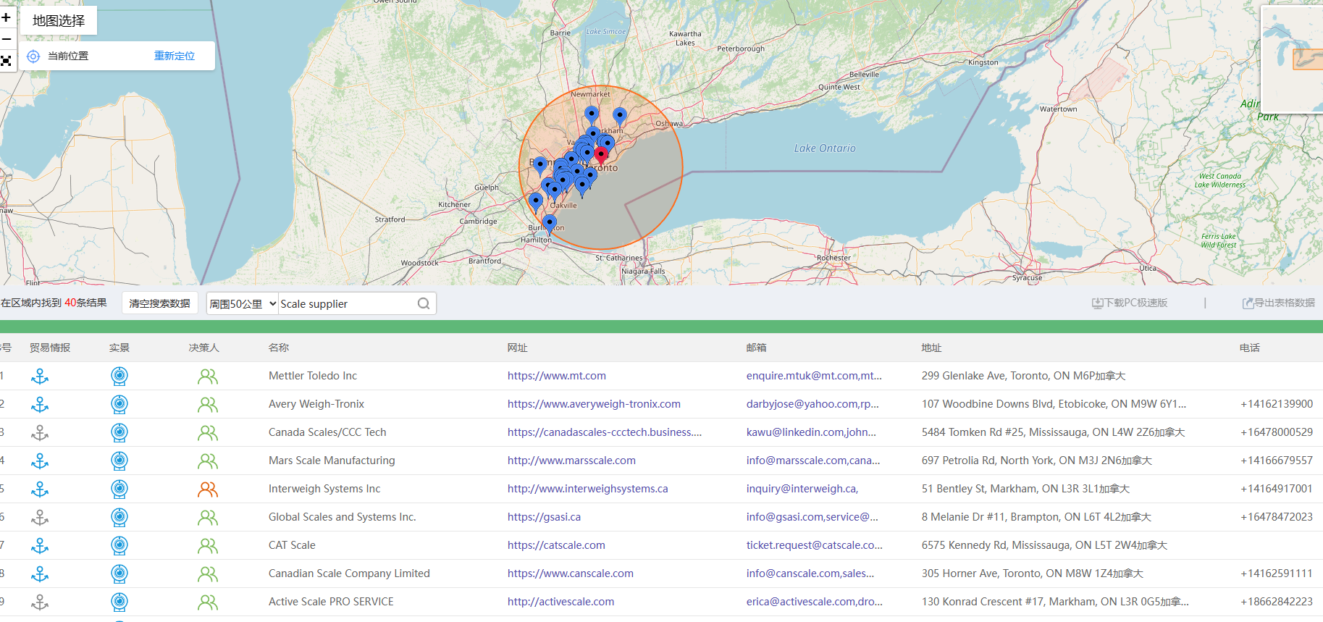The width and height of the screenshot is (1323, 622).
Task: Open https://www.averyweigh-tronix.com link
Action: tap(594, 404)
